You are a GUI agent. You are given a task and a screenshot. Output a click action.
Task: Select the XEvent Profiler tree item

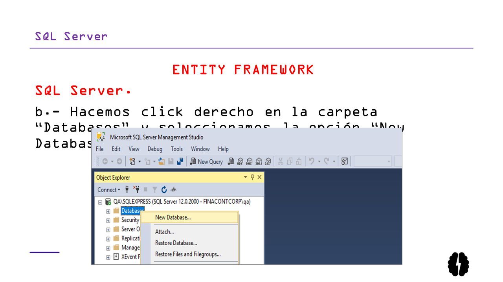pos(130,257)
